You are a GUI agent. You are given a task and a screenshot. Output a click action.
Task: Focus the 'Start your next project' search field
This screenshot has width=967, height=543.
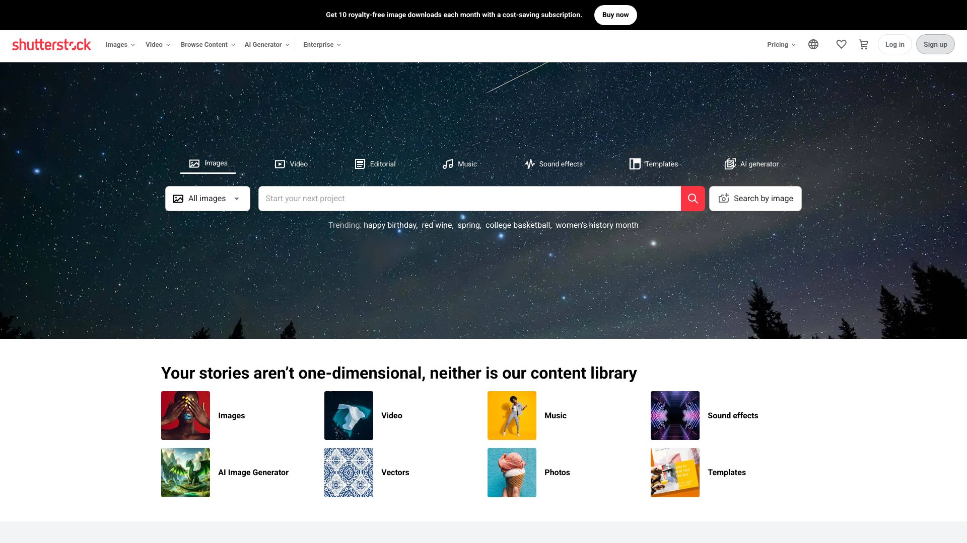pos(469,199)
